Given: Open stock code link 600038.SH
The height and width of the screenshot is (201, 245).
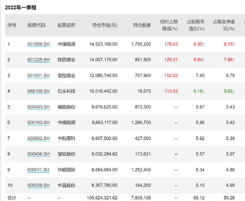Looking at the screenshot, I should pos(39,185).
